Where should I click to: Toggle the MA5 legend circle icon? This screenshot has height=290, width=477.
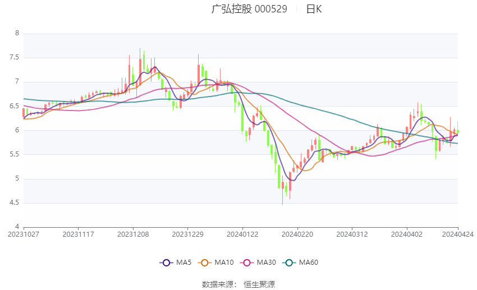point(167,263)
